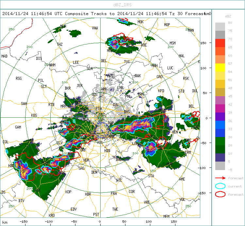The image size is (245, 226).
Task: Click the KDP station label
Action: tap(23, 171)
